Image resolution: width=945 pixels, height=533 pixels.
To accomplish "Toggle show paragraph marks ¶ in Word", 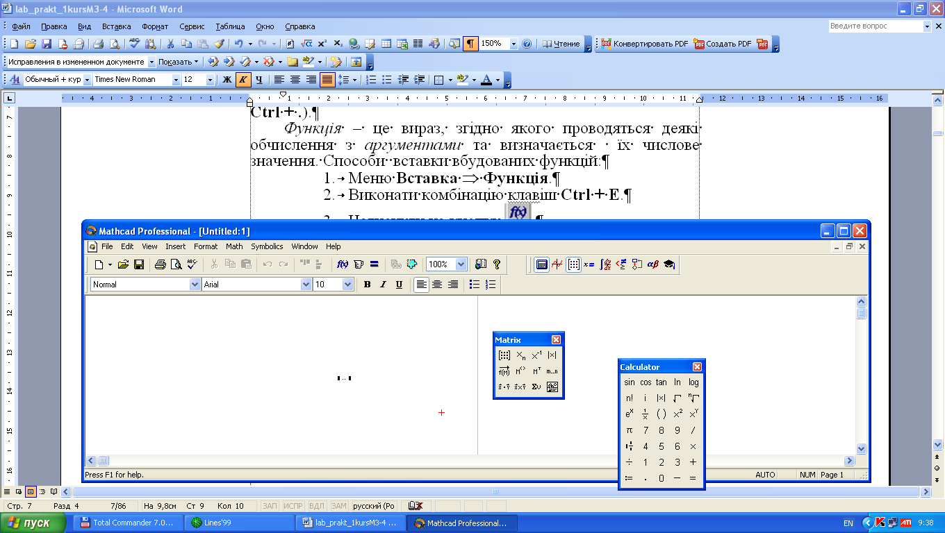I will [471, 44].
